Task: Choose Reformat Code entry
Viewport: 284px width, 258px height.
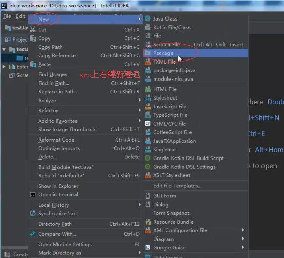Action: coord(85,140)
